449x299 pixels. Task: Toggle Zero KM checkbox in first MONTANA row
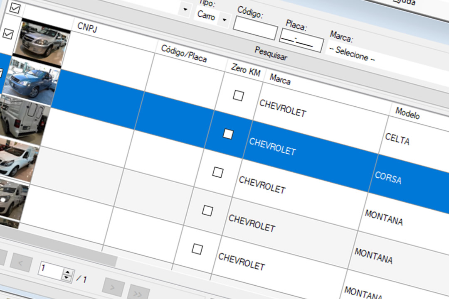[x=217, y=172]
